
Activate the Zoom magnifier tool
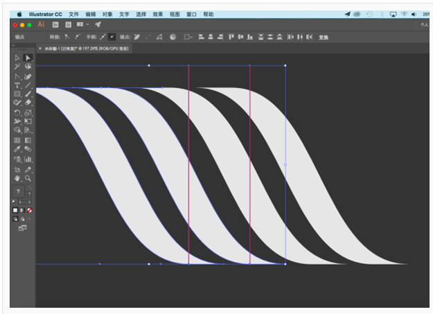click(x=28, y=178)
